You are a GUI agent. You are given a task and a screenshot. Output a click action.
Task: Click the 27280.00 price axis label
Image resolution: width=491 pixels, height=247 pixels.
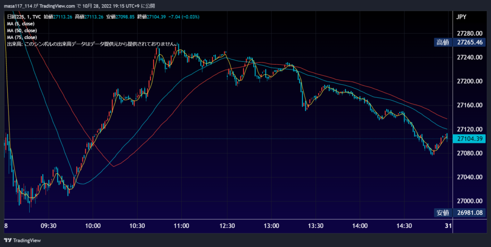(469, 34)
